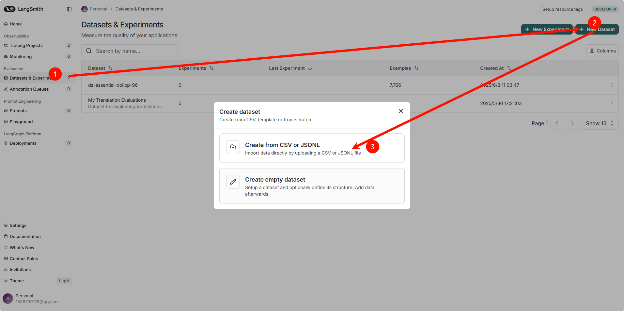Click the upload cloud icon
The image size is (624, 311).
point(233,147)
